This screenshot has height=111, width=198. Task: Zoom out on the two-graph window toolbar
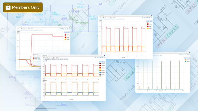(x=97, y=58)
